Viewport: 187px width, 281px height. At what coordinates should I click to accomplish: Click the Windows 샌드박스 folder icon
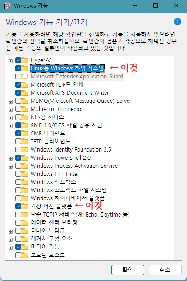pyautogui.click(x=25, y=182)
